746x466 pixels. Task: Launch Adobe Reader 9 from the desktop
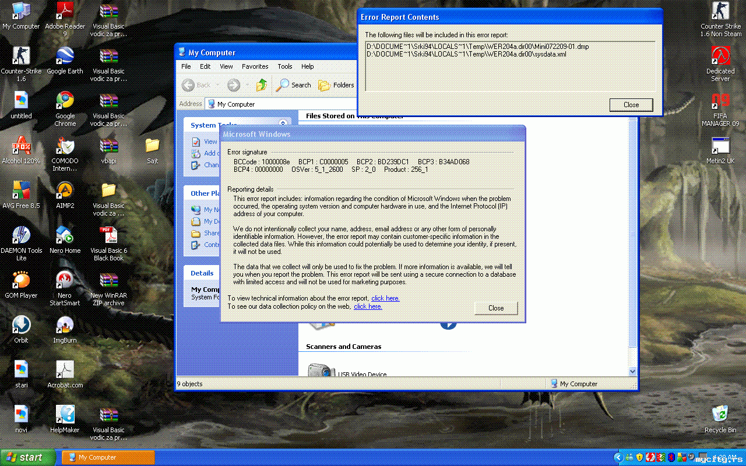[65, 20]
